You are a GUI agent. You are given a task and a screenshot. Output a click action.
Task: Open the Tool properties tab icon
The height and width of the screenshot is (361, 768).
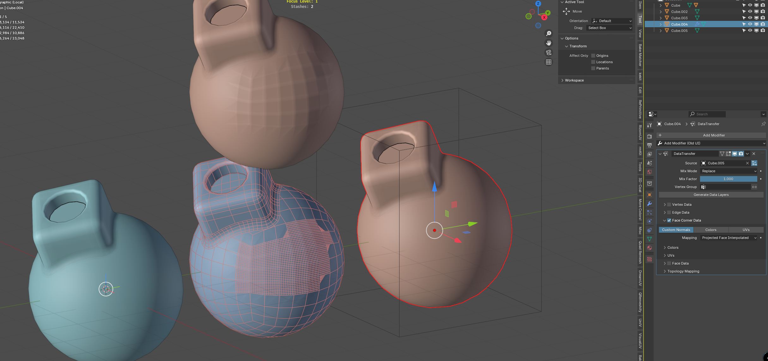click(649, 125)
